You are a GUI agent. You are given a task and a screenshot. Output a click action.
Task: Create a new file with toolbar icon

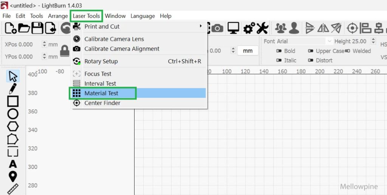tap(11, 28)
